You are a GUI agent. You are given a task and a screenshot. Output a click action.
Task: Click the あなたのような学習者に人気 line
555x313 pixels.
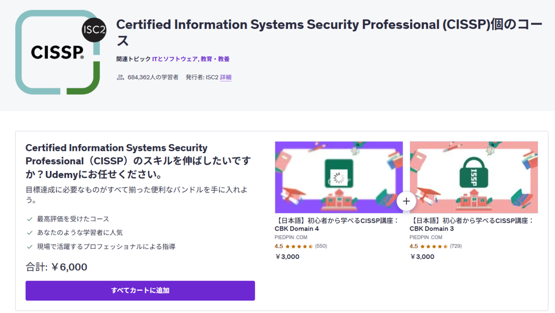74,233
